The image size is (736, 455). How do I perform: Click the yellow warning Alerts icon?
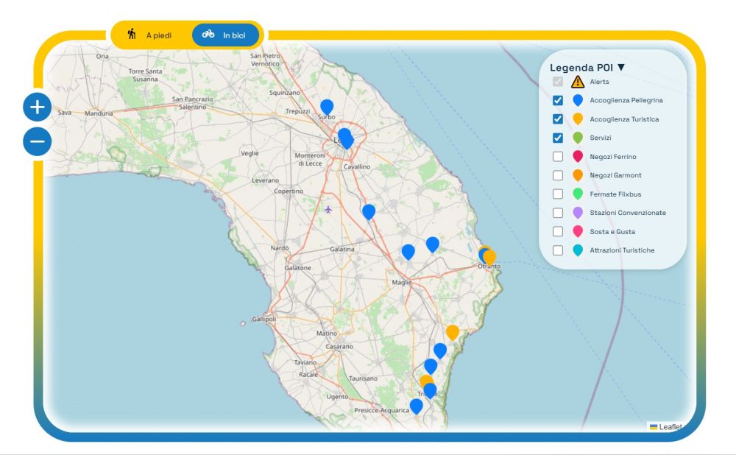pyautogui.click(x=578, y=82)
